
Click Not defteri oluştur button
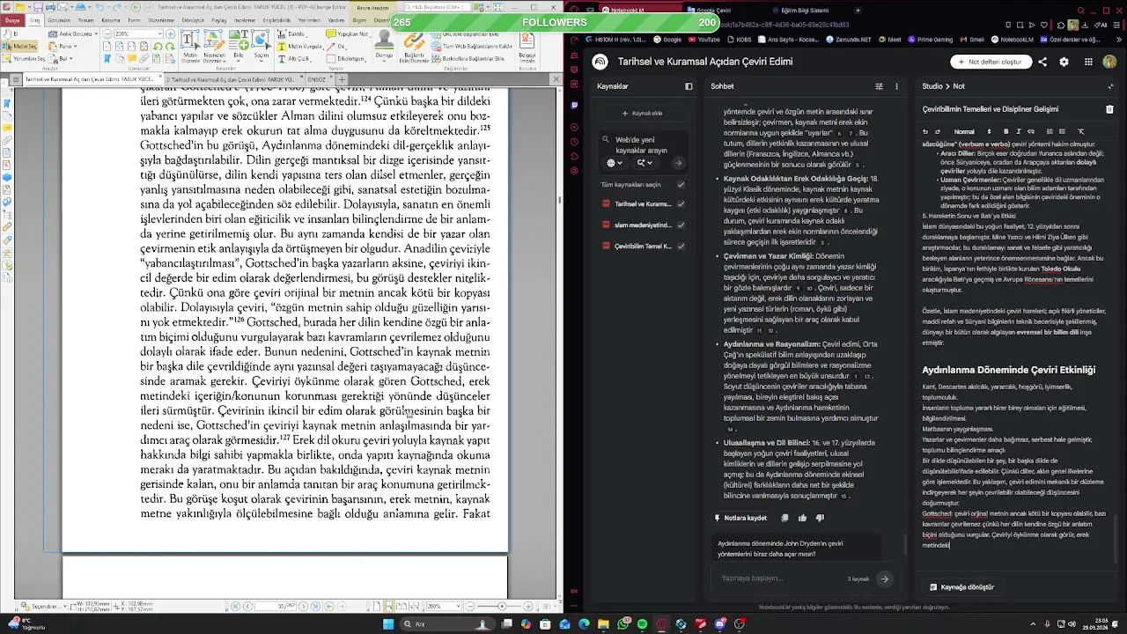(x=990, y=62)
